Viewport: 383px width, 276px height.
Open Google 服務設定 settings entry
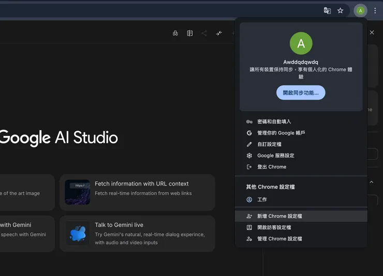coord(275,156)
